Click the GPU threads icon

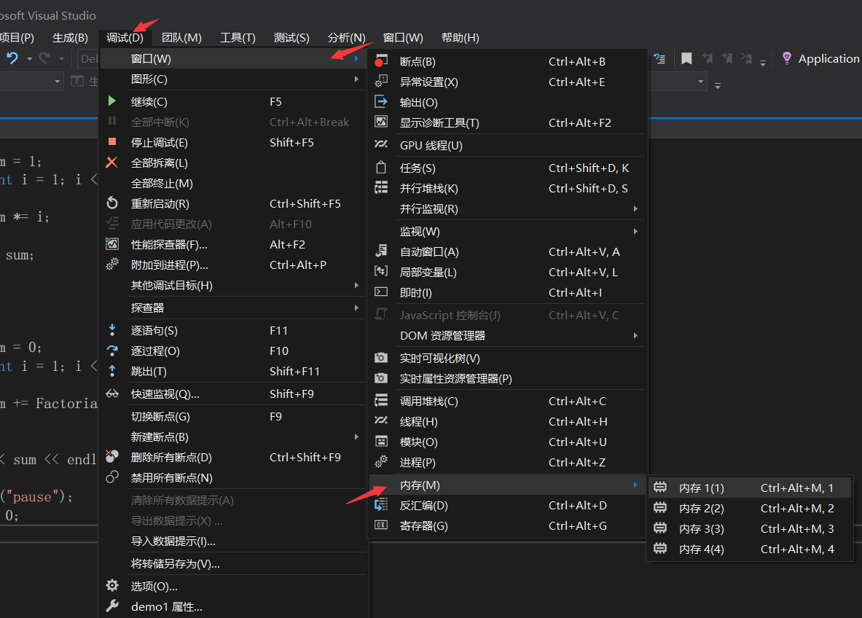(x=381, y=144)
